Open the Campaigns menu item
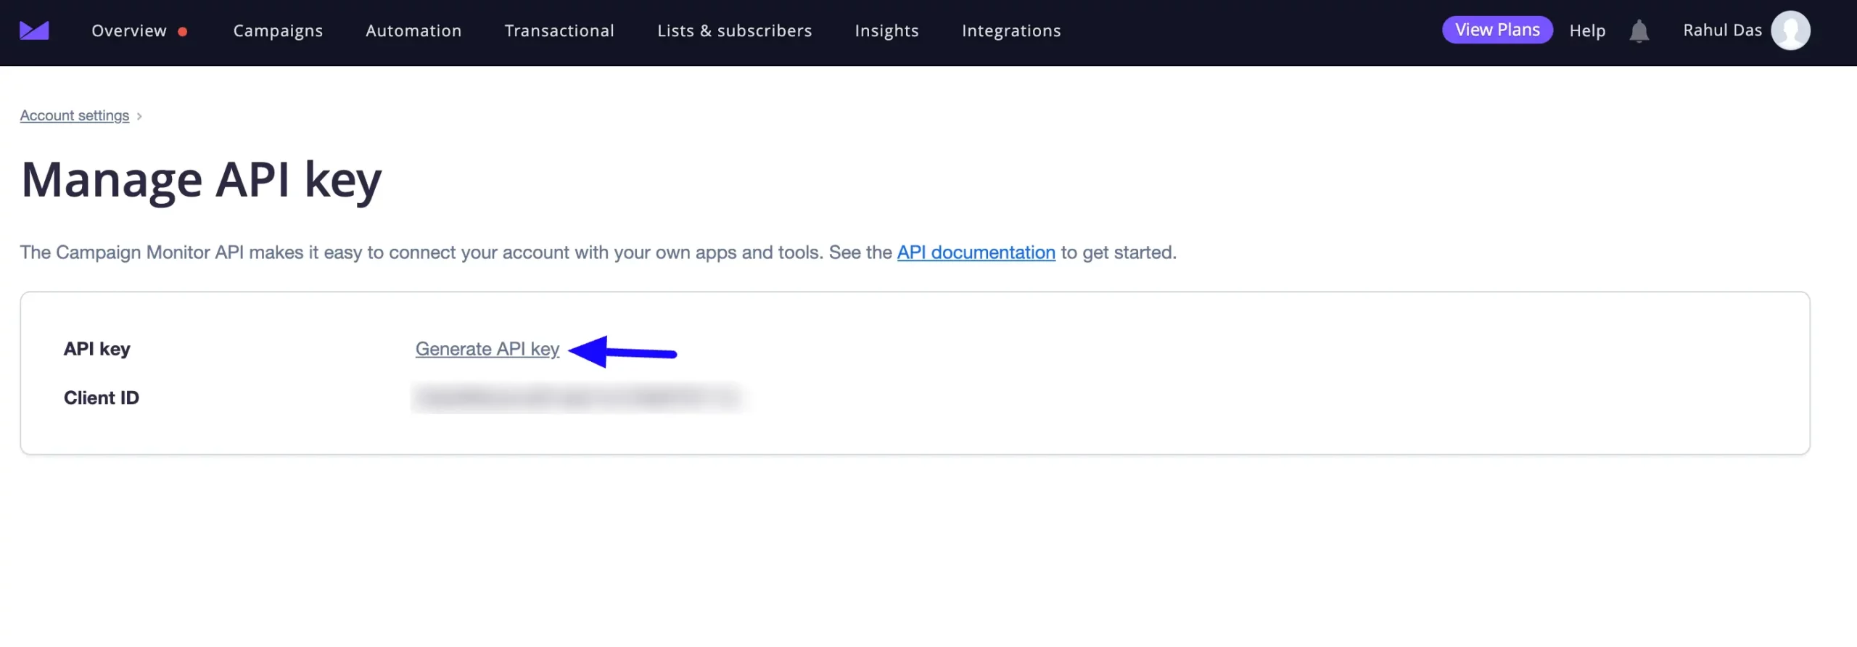The height and width of the screenshot is (647, 1857). click(x=278, y=30)
